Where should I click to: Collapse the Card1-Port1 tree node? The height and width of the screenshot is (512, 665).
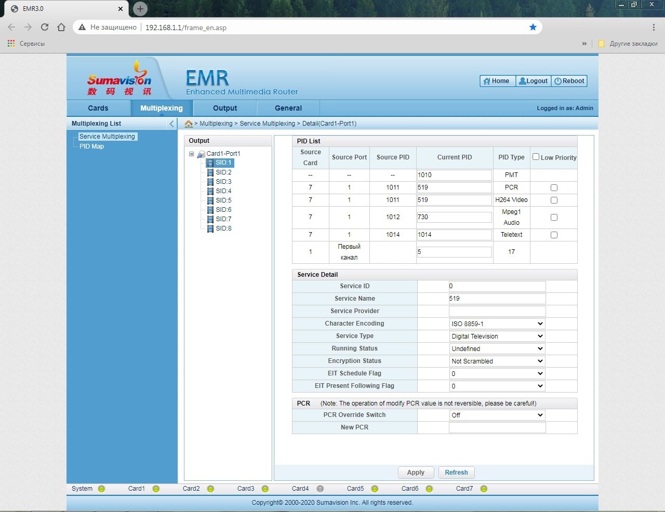click(x=191, y=154)
